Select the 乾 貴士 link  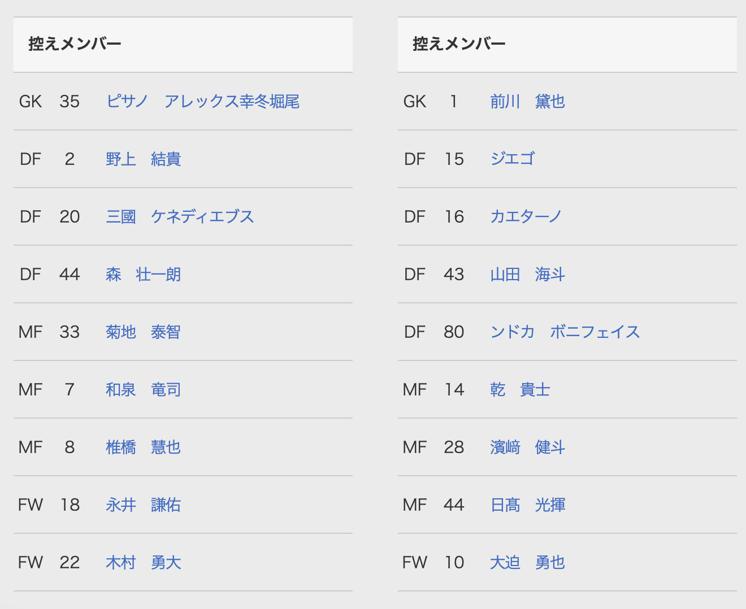[x=520, y=390]
